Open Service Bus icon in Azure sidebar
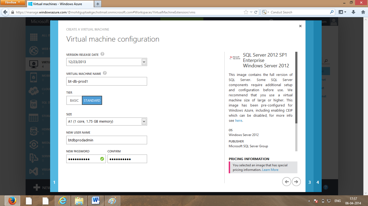 34,158
